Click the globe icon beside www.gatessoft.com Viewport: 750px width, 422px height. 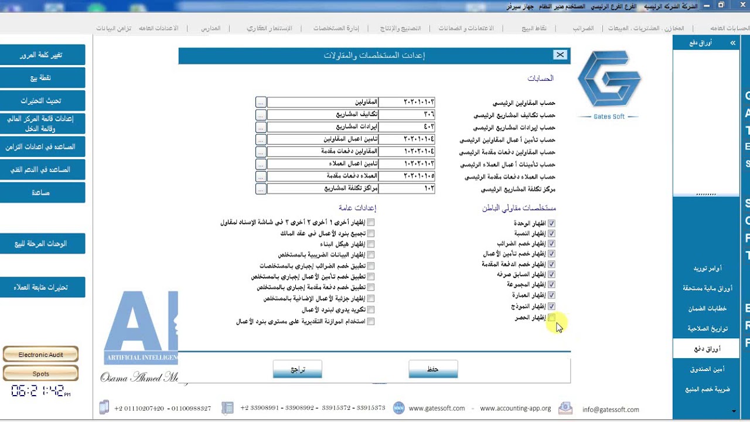(398, 408)
